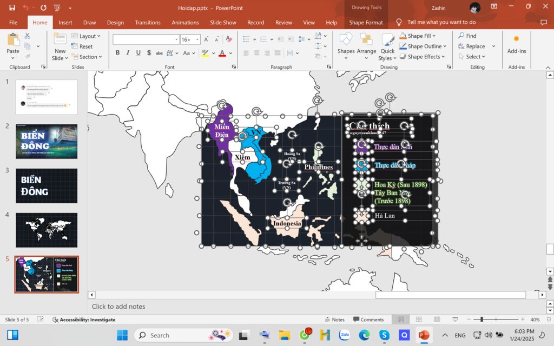Image resolution: width=554 pixels, height=346 pixels.
Task: Open the Transitions tab
Action: pyautogui.click(x=147, y=23)
